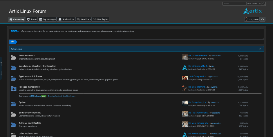Open the Entire Forum search scope dropdown

[254, 4]
